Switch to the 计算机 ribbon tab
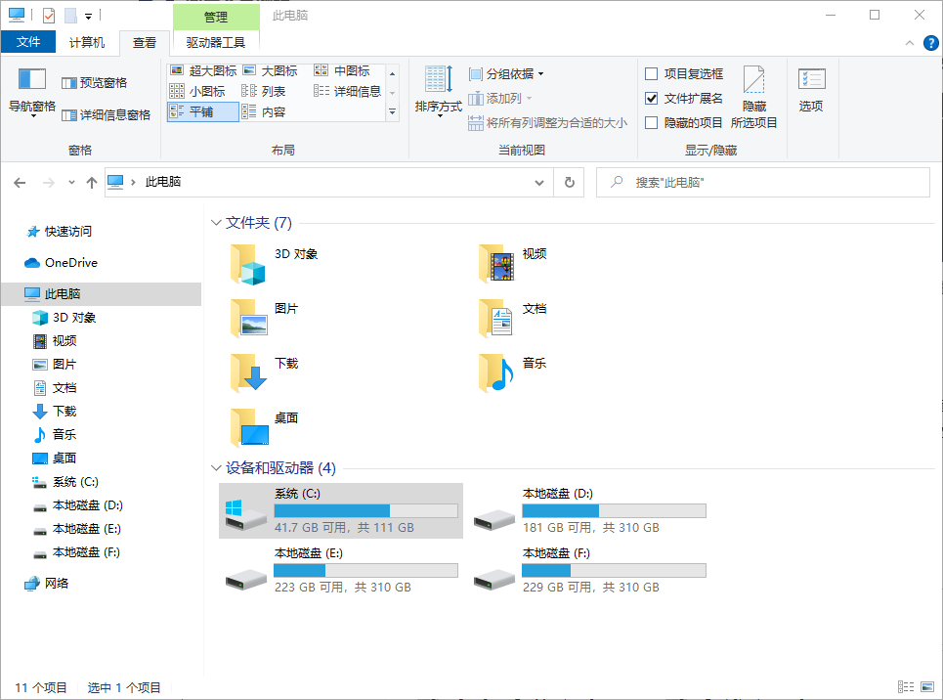 coord(86,42)
